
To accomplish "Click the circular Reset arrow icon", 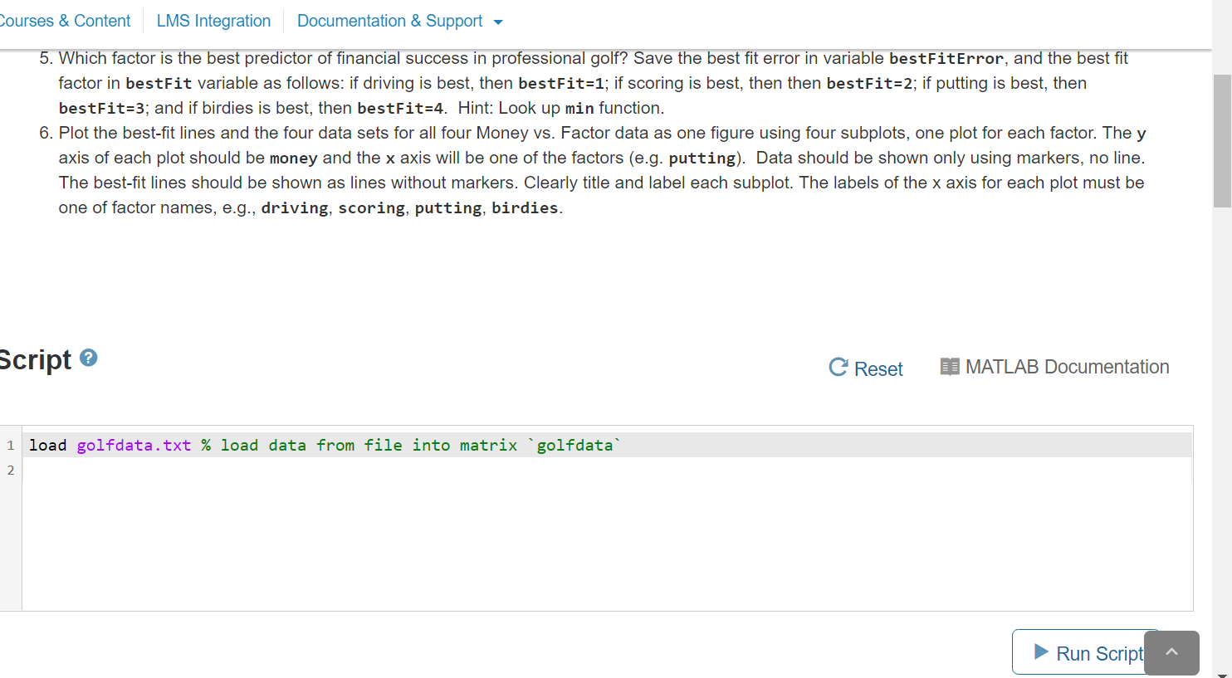I will (838, 367).
